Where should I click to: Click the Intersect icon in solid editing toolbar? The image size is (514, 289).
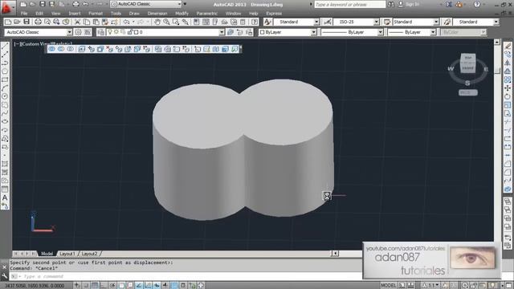point(70,49)
